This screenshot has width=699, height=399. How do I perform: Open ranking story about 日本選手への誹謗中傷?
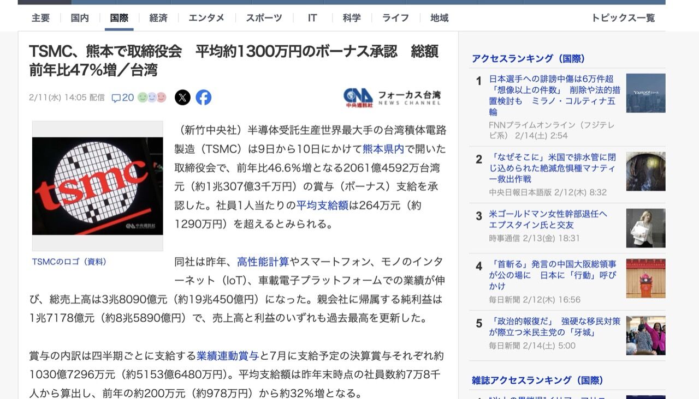[555, 95]
